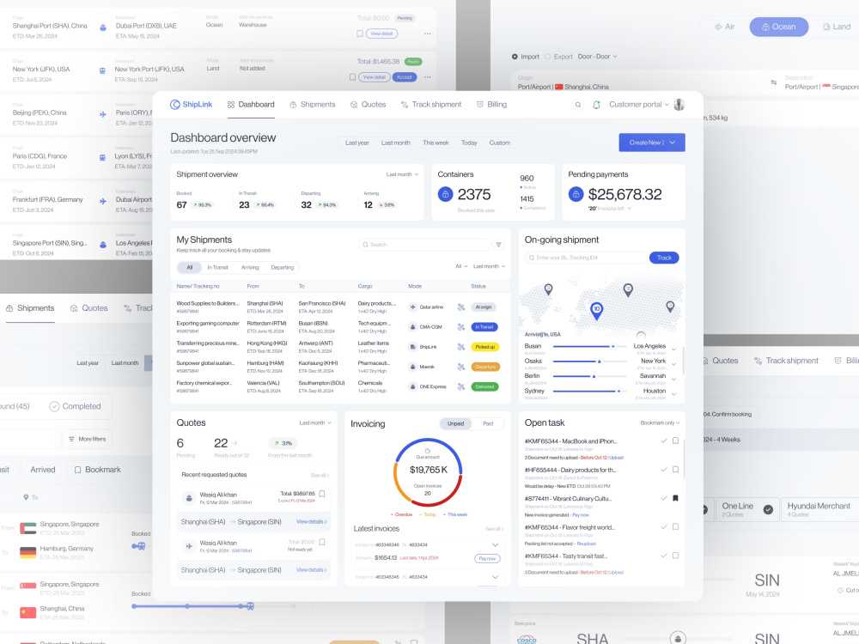Open Customer portal dropdown
The image size is (859, 644).
(639, 105)
